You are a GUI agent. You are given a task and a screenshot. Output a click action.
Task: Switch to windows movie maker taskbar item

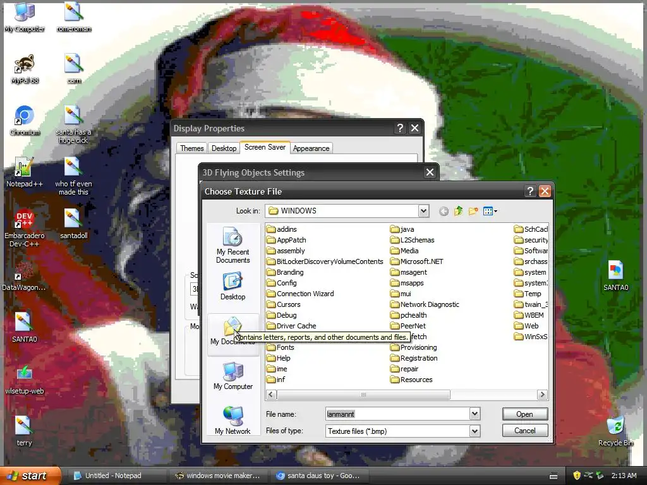[x=218, y=476]
